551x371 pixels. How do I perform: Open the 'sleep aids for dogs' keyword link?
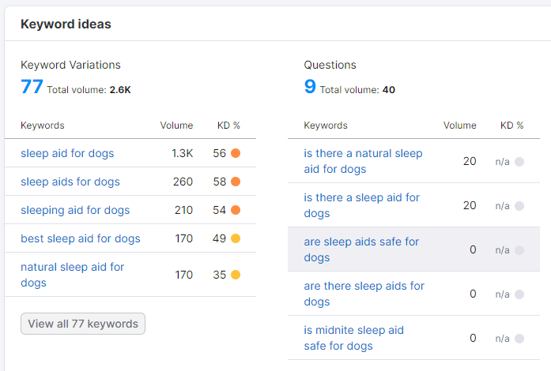[70, 182]
